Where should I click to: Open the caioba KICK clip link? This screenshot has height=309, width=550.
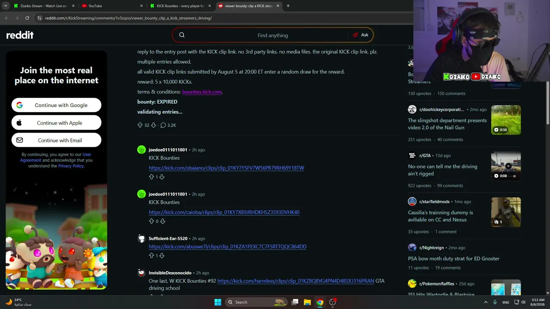point(224,212)
